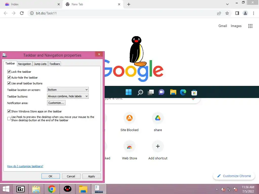Show hidden tray icons arrow
The image size is (259, 194).
pos(217,189)
